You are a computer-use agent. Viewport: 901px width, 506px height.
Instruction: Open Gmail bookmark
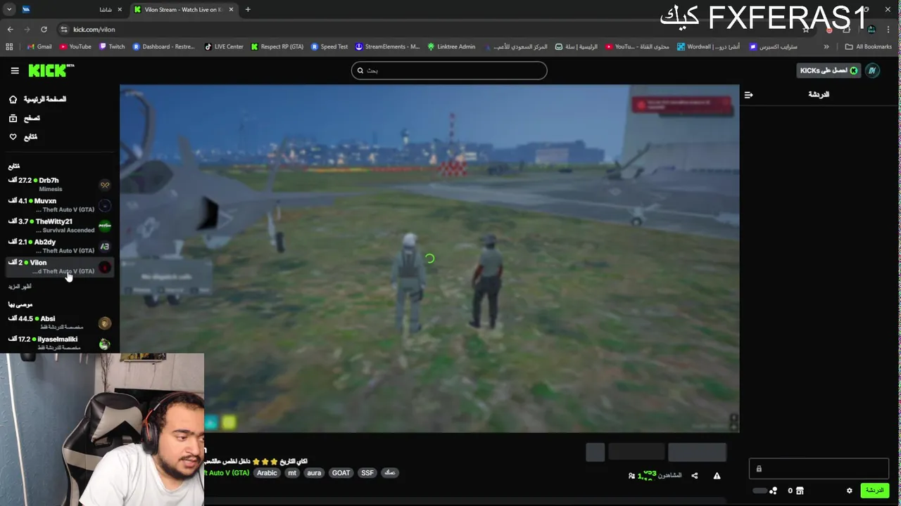click(x=39, y=47)
